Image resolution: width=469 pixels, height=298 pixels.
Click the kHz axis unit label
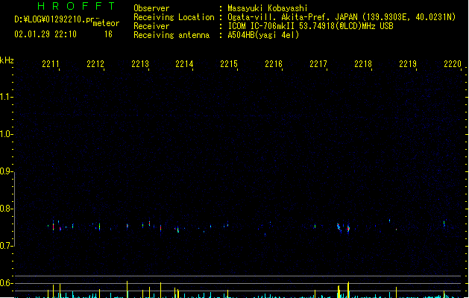tap(7, 60)
